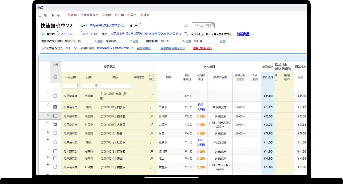Click the 导出 export icon
Image resolution: width=343 pixels, height=184 pixels.
[129, 15]
